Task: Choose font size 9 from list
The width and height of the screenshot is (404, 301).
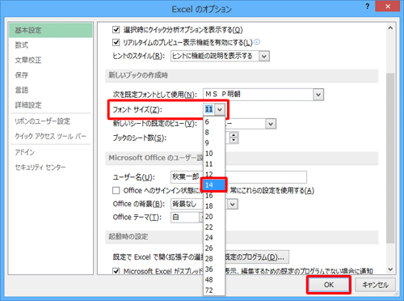Action: pos(214,142)
